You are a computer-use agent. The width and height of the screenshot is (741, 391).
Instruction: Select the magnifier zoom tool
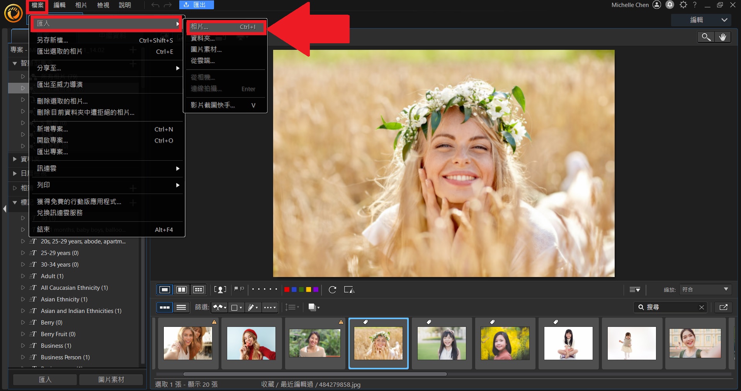pos(706,37)
